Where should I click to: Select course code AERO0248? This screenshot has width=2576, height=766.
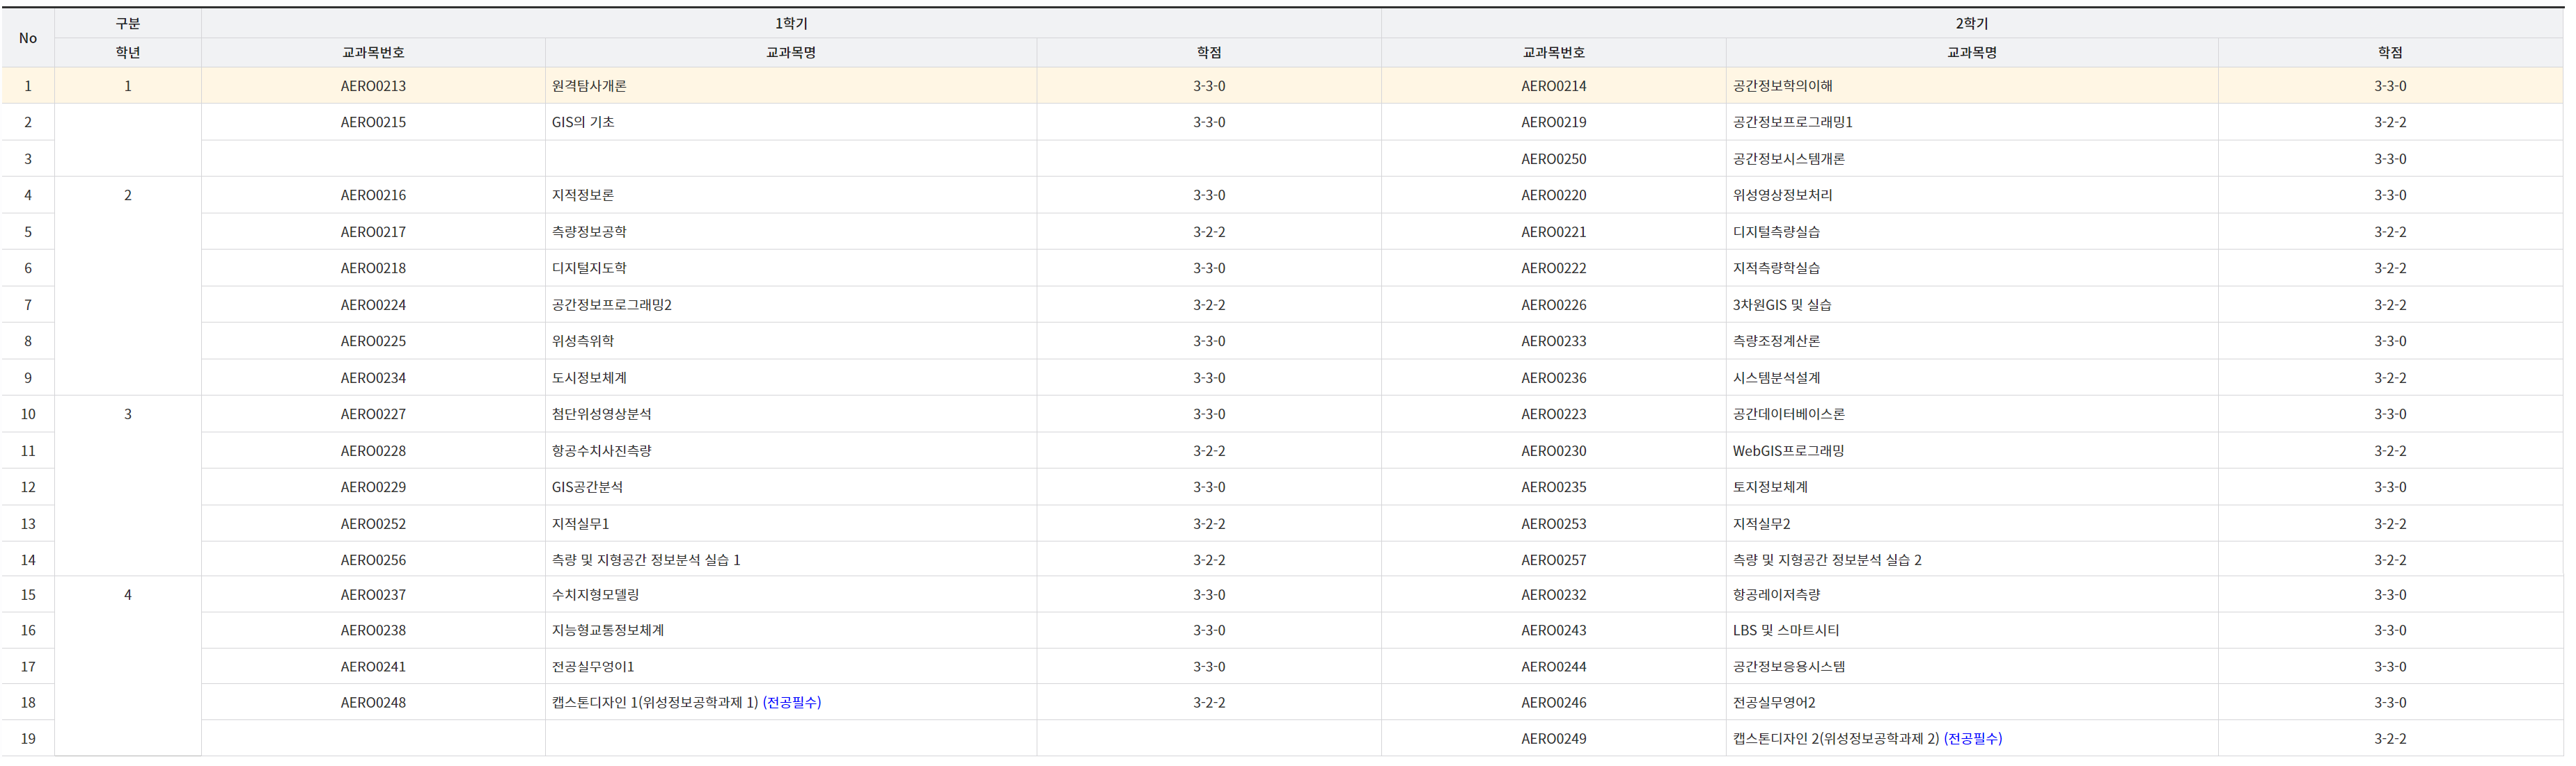coord(373,702)
